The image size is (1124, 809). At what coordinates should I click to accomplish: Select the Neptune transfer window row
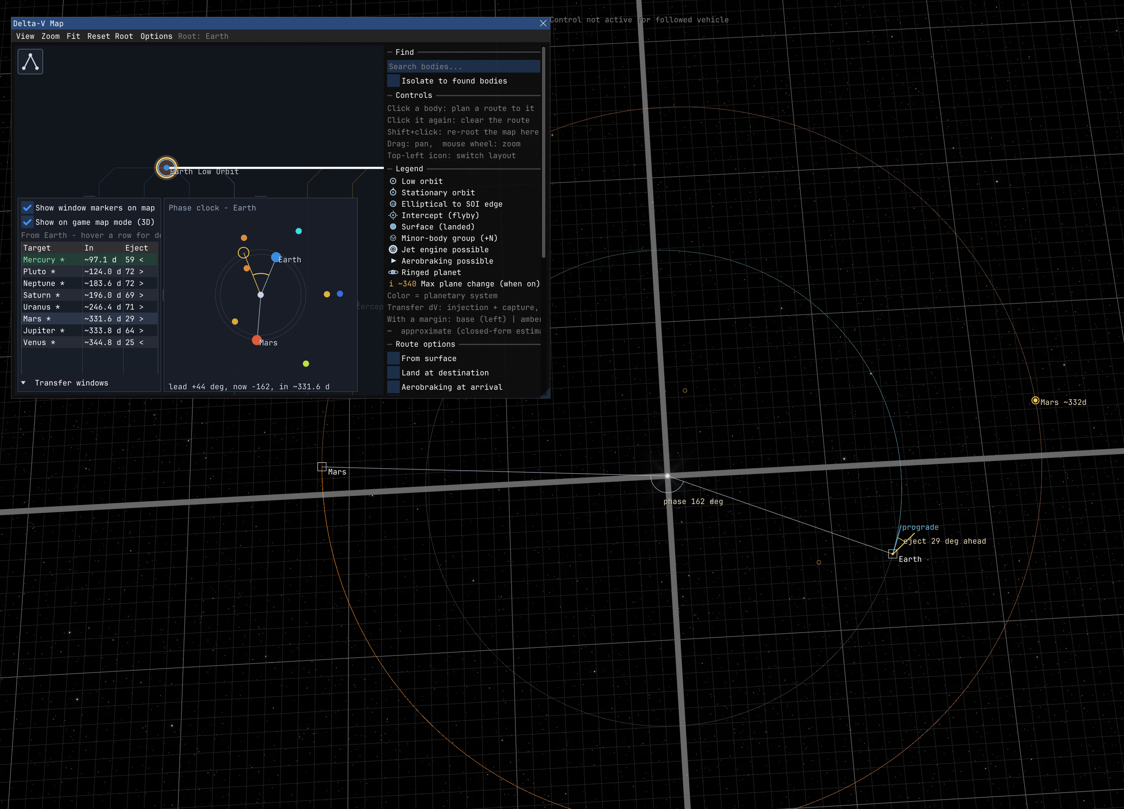tap(90, 283)
